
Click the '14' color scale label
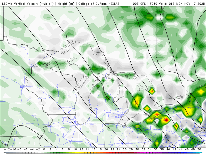coord(88,149)
